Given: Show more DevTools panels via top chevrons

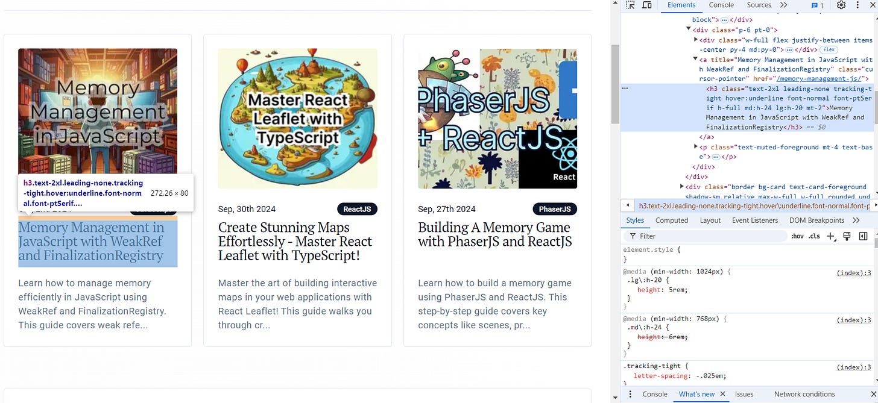Looking at the screenshot, I should point(783,5).
